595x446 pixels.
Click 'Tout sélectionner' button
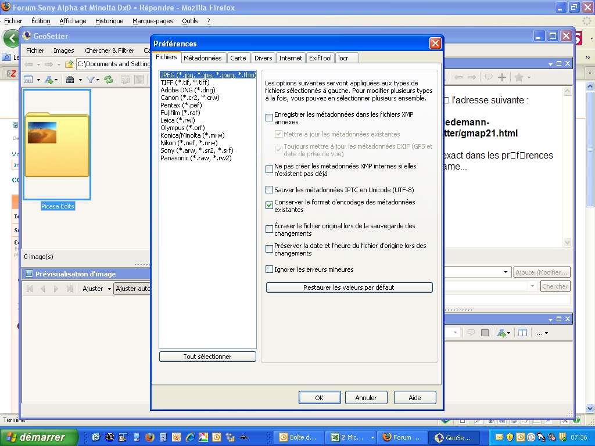[207, 357]
